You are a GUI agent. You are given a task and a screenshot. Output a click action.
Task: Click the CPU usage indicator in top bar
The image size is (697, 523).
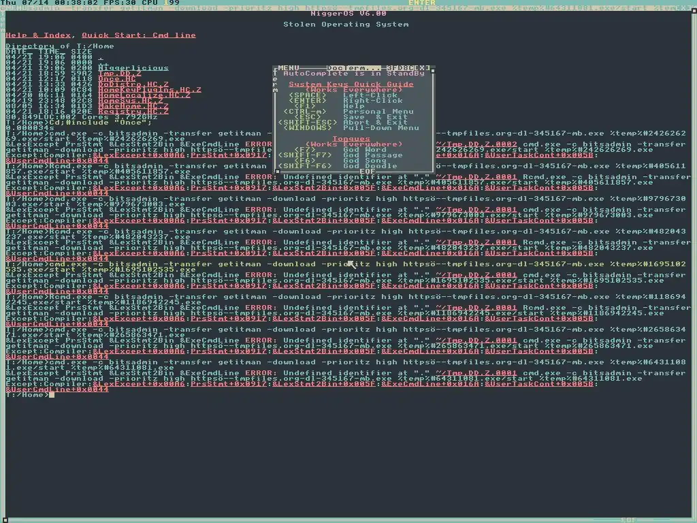click(161, 3)
